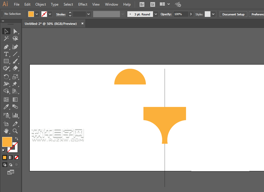Click the orange Fill swatch in toolbar
This screenshot has height=192, width=264.
point(7,142)
